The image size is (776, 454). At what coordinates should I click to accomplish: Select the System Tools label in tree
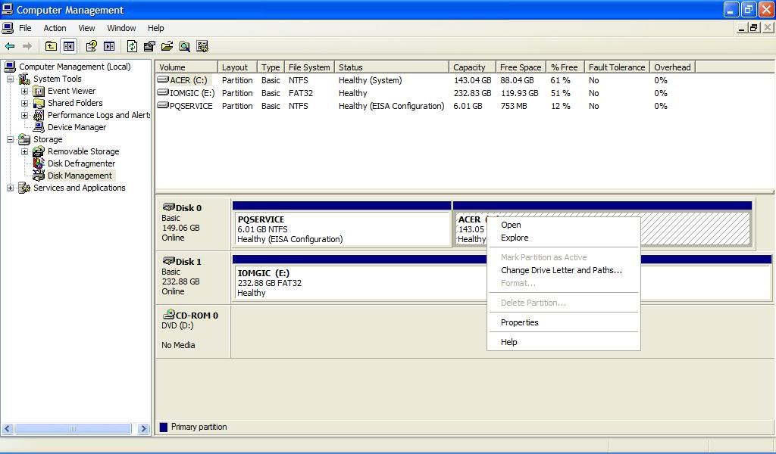(58, 79)
